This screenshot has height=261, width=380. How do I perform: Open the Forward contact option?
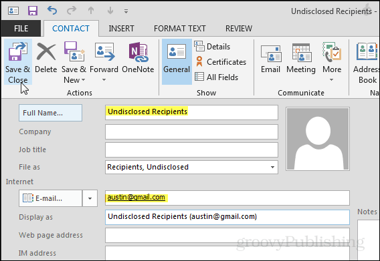[x=104, y=58]
